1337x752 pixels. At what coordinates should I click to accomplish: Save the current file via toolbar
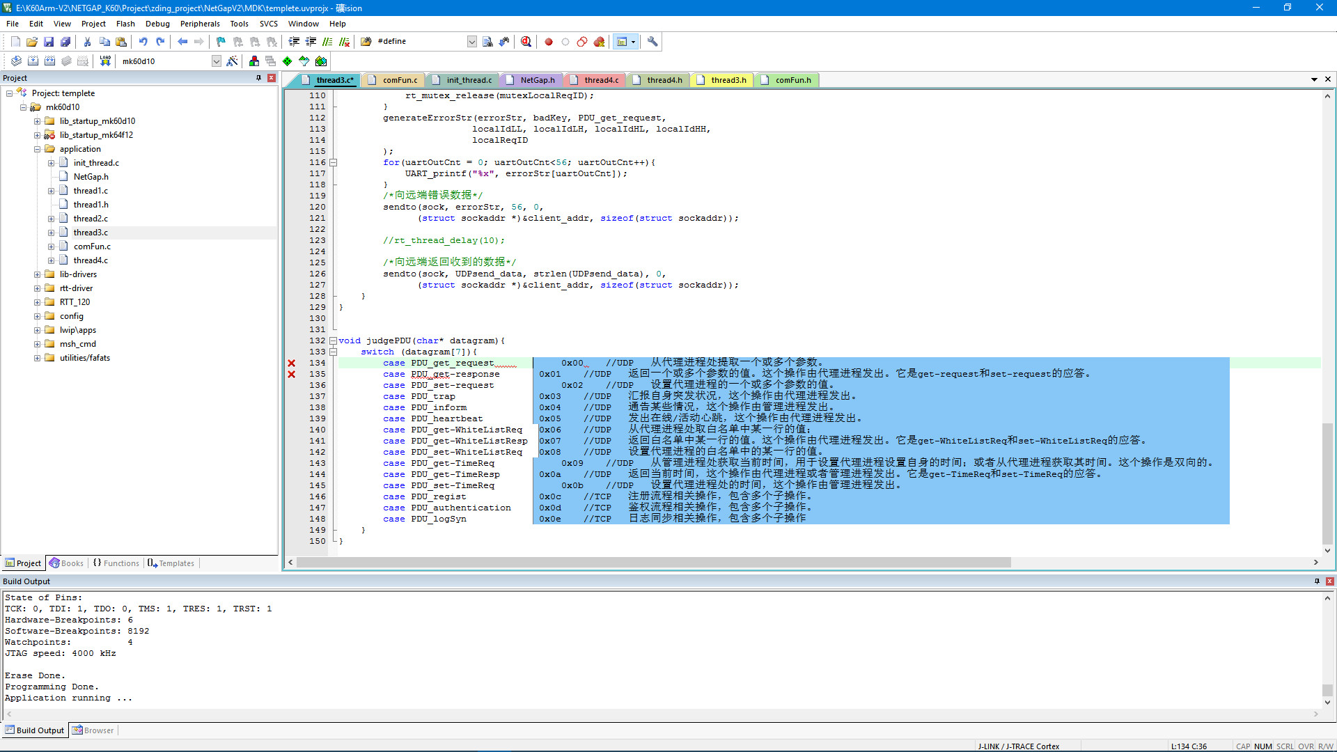[x=49, y=42]
